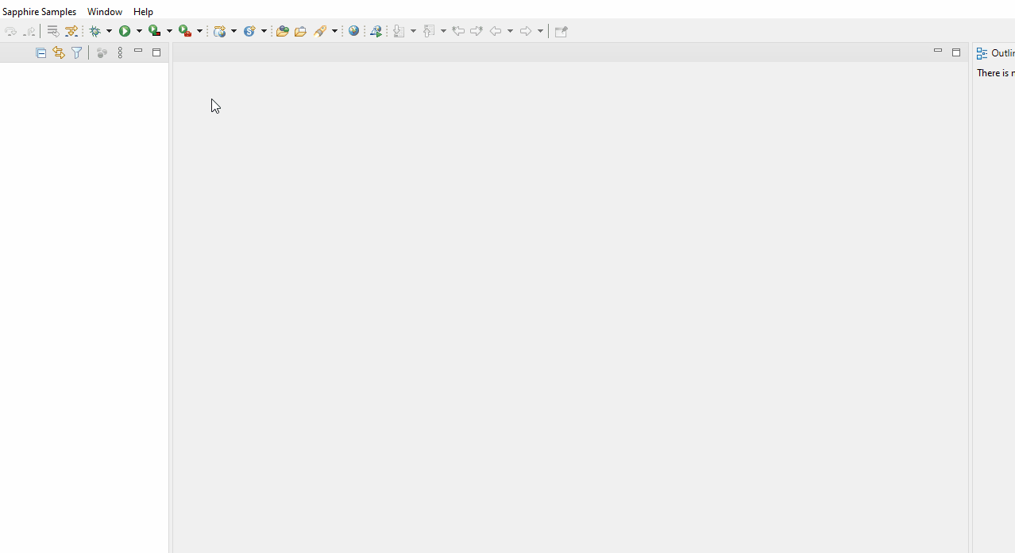Screen dimensions: 1015x553
Task: Start a Coverage session
Action: [156, 30]
